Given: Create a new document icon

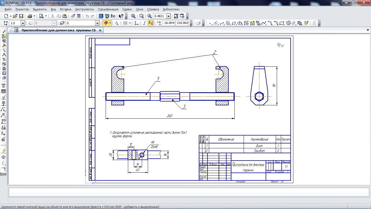Looking at the screenshot, I should [7, 16].
